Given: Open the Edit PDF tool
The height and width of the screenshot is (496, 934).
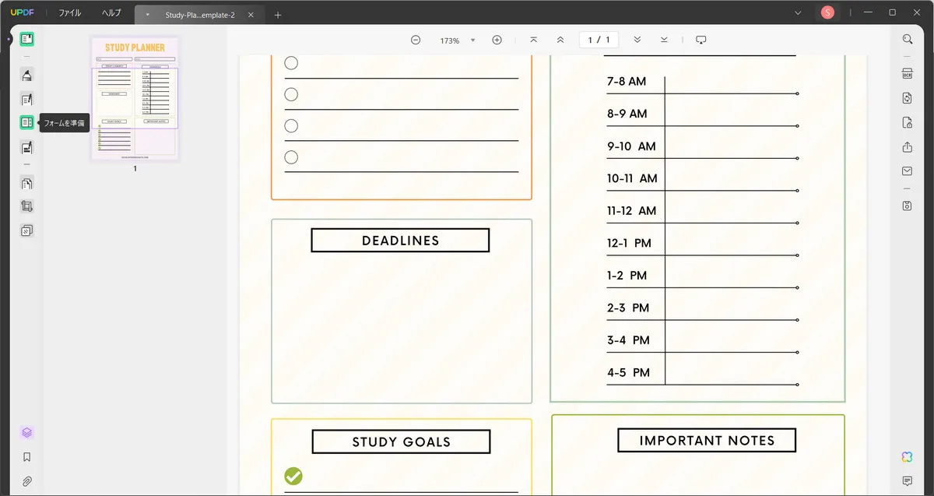Looking at the screenshot, I should 27,99.
